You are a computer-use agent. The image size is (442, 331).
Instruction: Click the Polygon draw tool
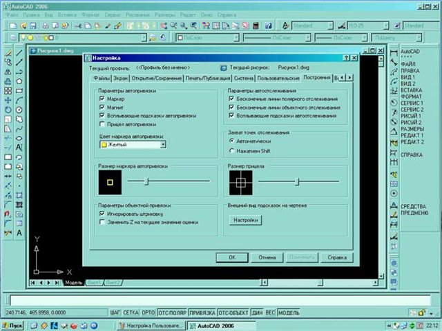(19, 80)
